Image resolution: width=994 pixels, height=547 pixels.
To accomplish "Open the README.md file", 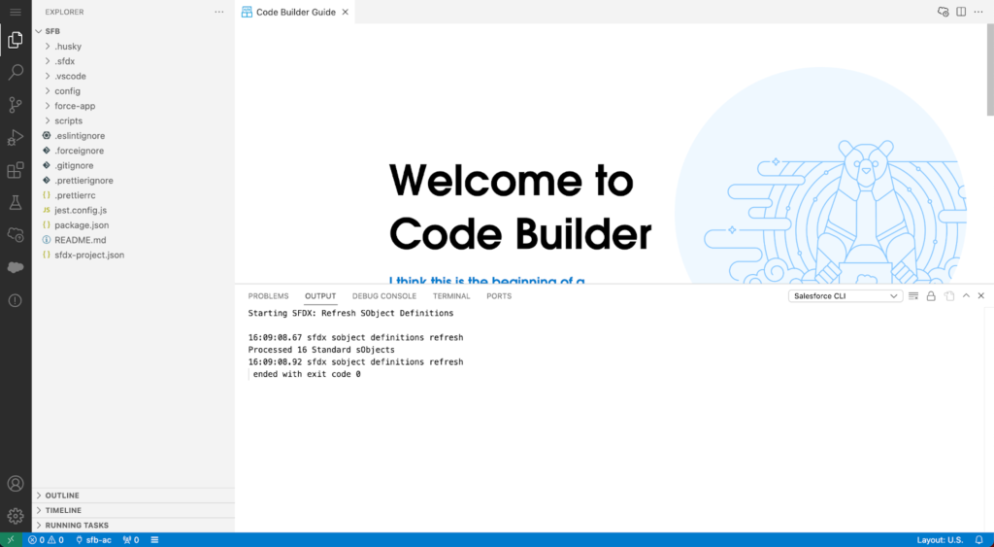I will (x=133, y=240).
